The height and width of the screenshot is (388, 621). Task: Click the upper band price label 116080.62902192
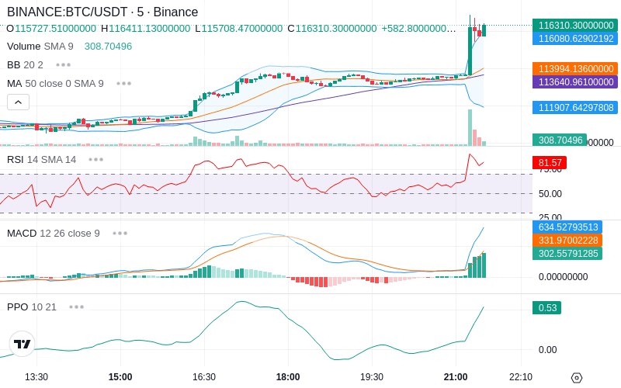[575, 38]
